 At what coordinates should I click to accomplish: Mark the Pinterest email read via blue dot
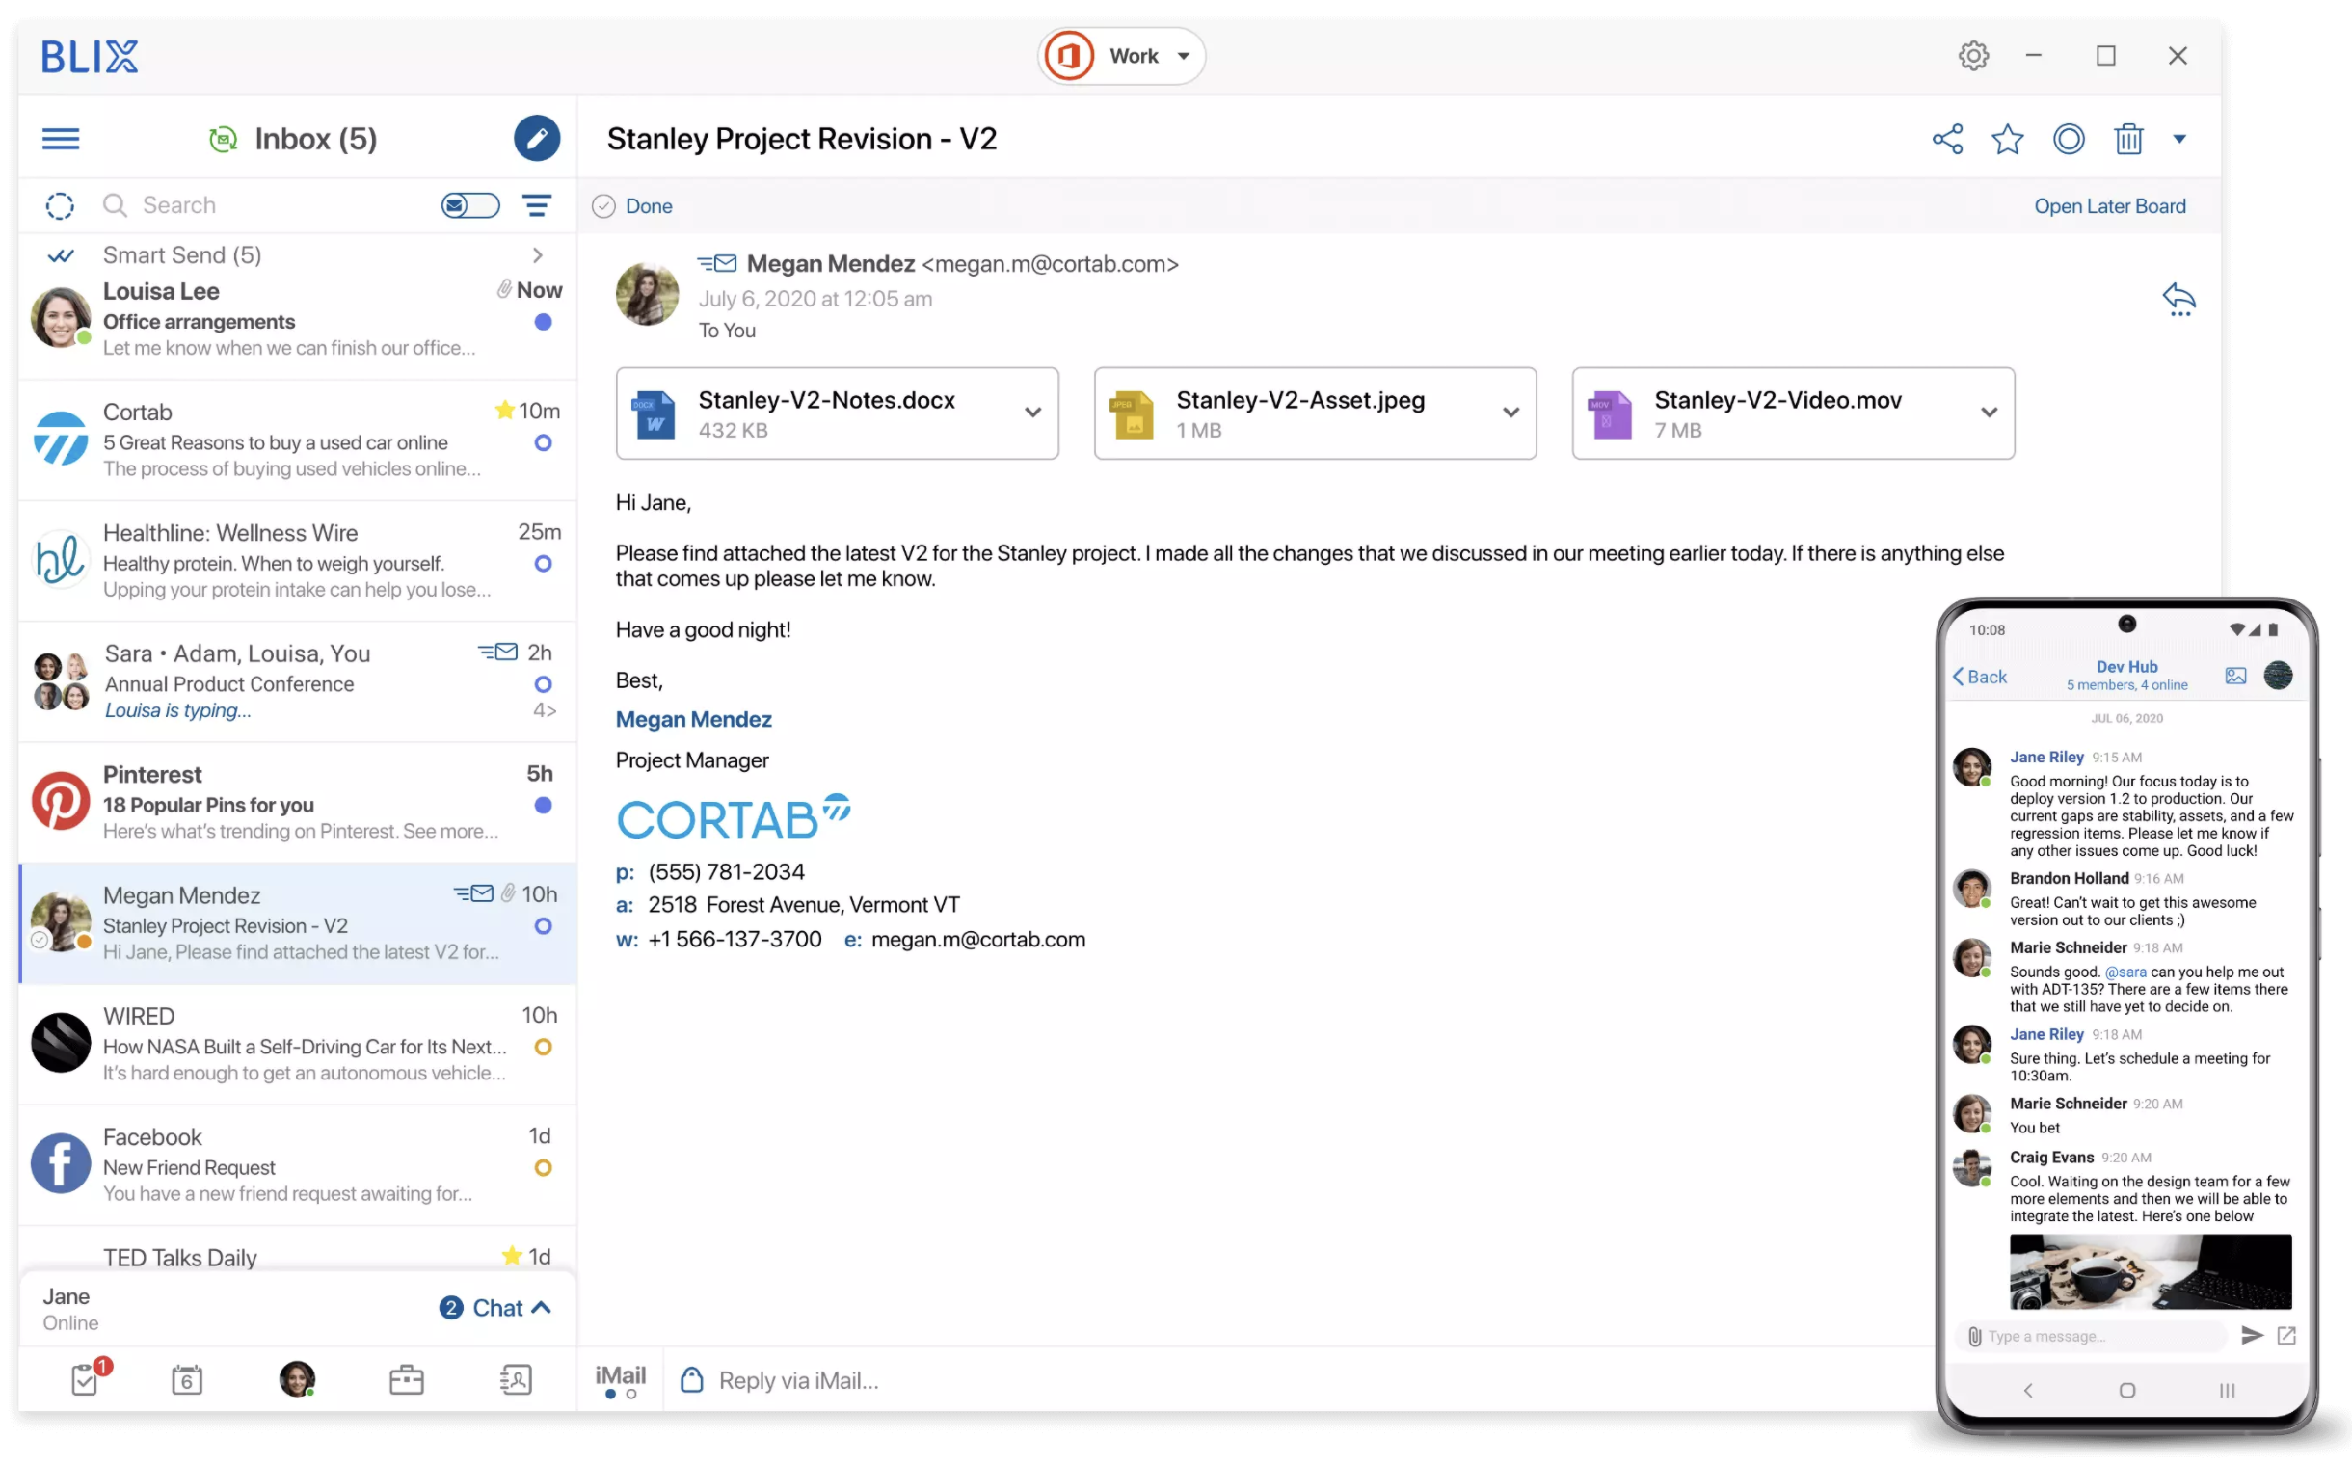pyautogui.click(x=543, y=805)
